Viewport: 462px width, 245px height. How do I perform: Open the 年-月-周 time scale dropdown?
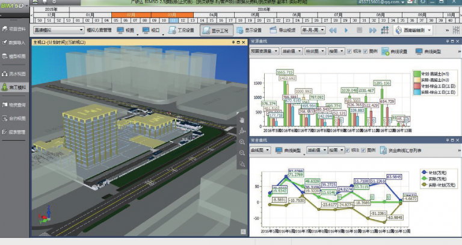(x=313, y=29)
